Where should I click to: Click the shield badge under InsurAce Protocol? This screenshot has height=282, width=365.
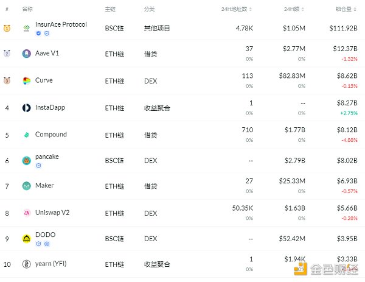[39, 33]
